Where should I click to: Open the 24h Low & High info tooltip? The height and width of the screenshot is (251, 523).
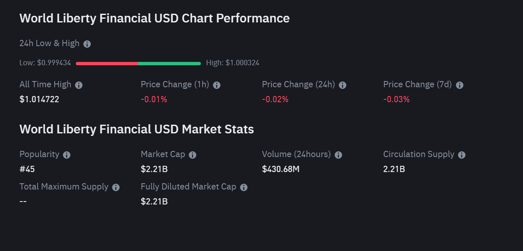point(87,44)
